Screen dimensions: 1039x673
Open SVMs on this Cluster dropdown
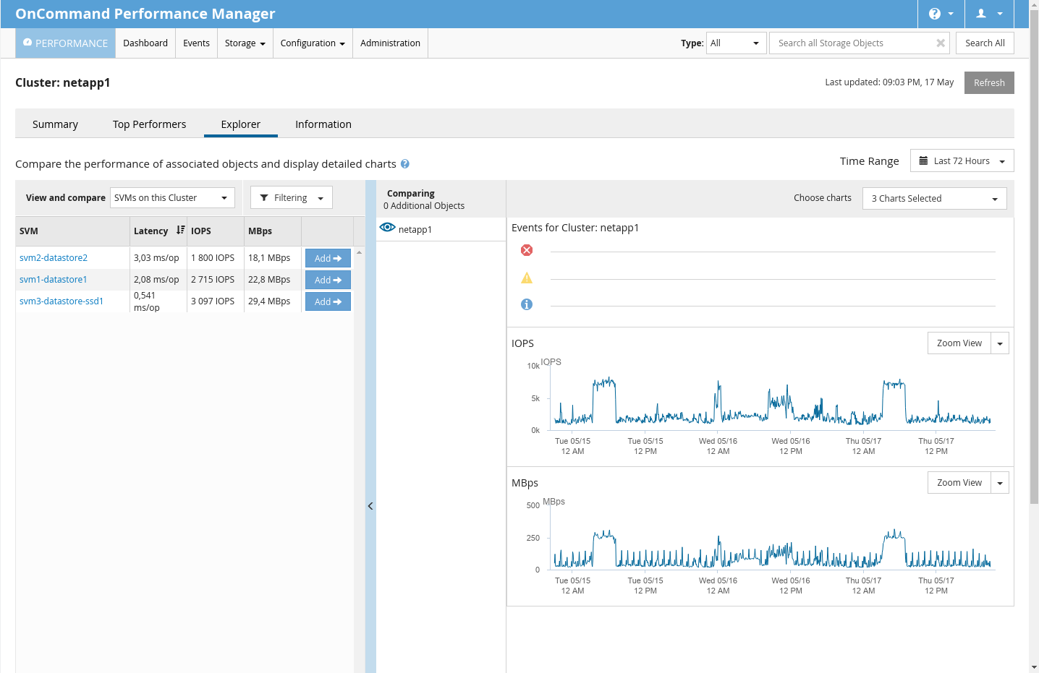[172, 198]
